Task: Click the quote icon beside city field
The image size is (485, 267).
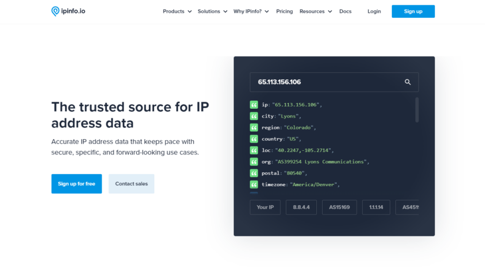Action: tap(254, 116)
